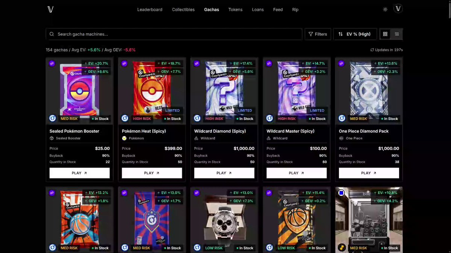Click Courtyard logo on Wildcard Master card
The image size is (451, 253).
[x=269, y=118]
